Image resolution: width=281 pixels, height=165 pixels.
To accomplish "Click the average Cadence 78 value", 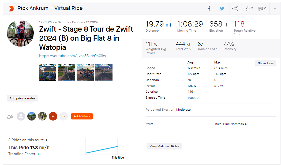I will 189,80.
